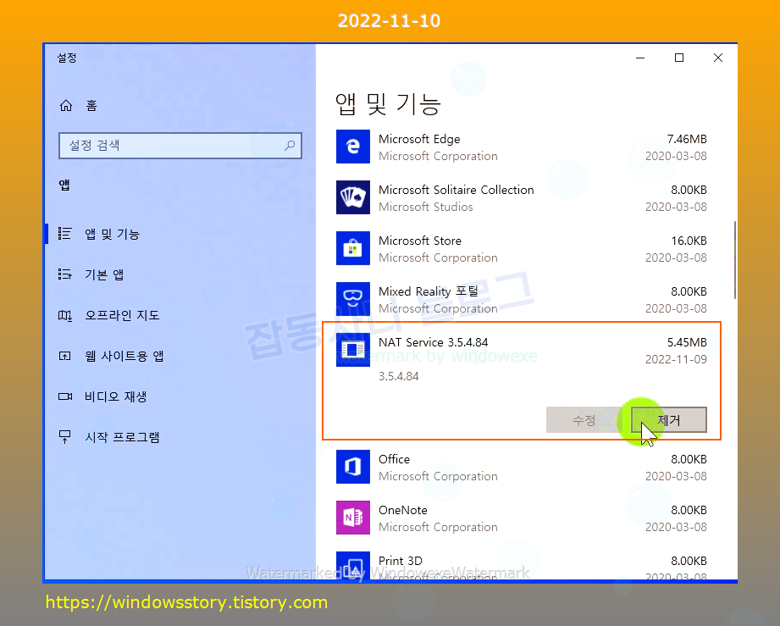The image size is (780, 626).
Task: Click the search magnifier icon
Action: coord(290,146)
